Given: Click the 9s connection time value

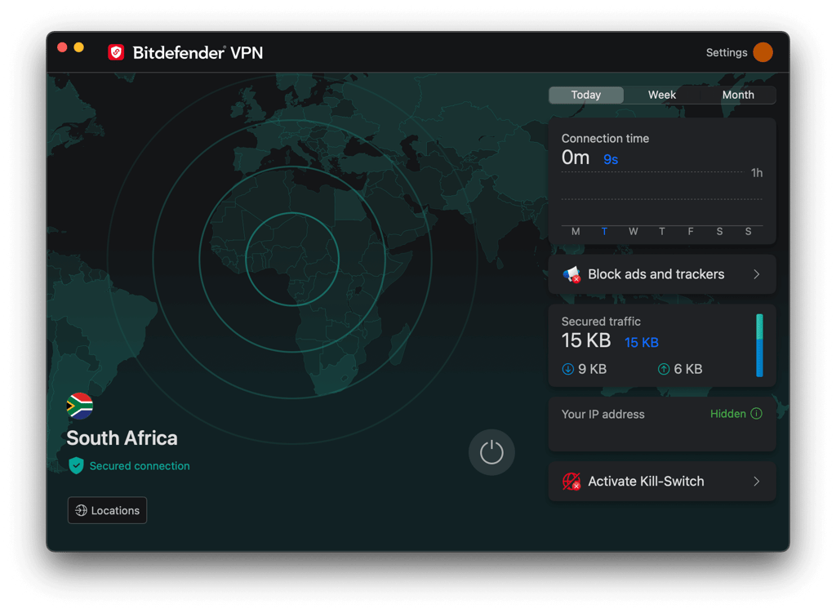Looking at the screenshot, I should 611,159.
